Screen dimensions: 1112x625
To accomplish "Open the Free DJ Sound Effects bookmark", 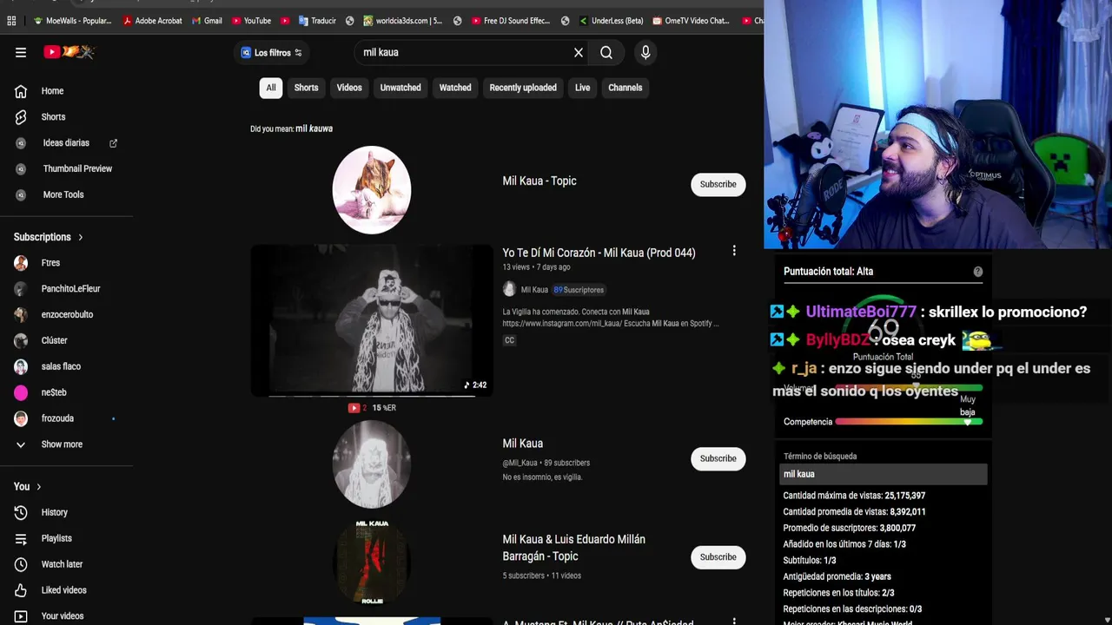I will (511, 21).
